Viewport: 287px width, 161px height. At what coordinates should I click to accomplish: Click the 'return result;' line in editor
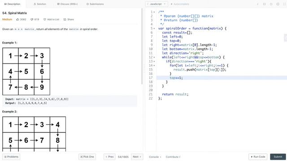[175, 94]
